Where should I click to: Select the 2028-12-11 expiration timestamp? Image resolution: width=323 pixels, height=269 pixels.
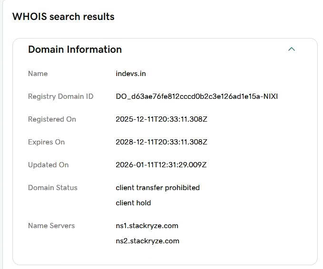[x=161, y=142]
